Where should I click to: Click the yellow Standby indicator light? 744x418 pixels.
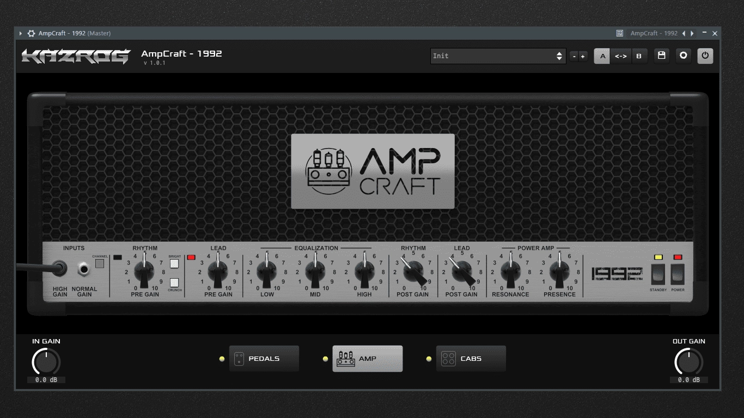click(x=658, y=257)
